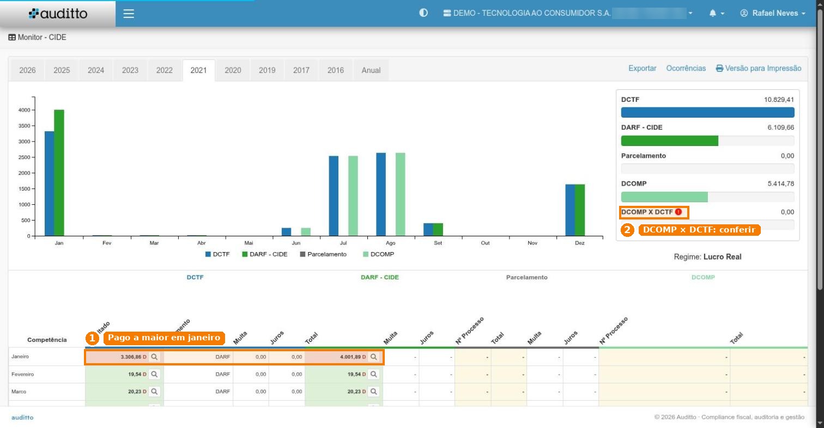
Task: Click the auditto logo in the header
Action: 58,14
